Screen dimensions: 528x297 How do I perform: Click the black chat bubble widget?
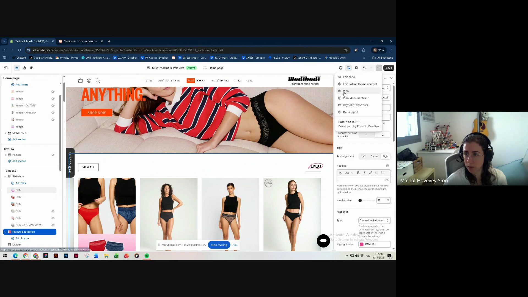pyautogui.click(x=323, y=241)
